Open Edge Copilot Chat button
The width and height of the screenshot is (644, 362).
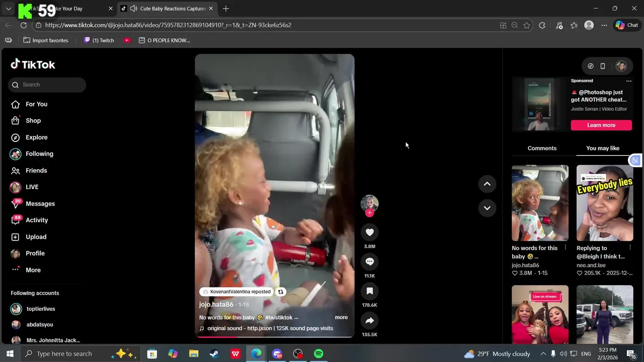click(627, 25)
